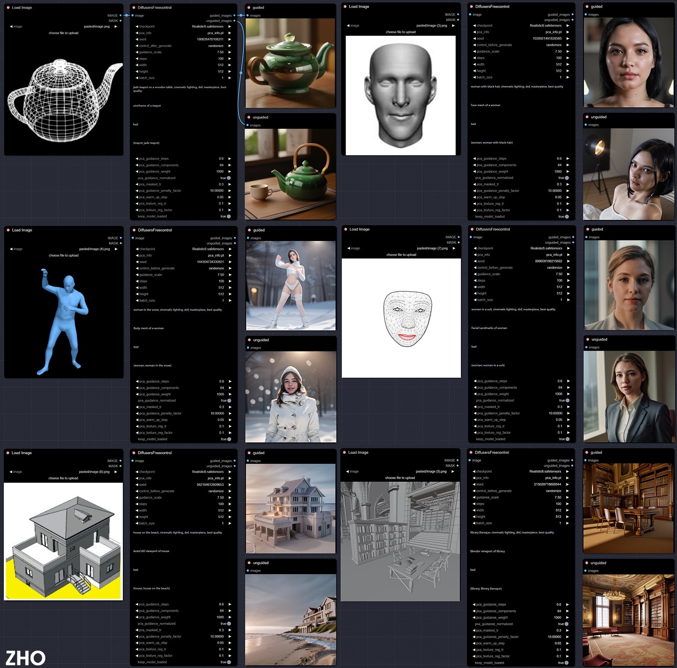Click the IMAGE output port of teapot Load Image node

click(x=121, y=15)
